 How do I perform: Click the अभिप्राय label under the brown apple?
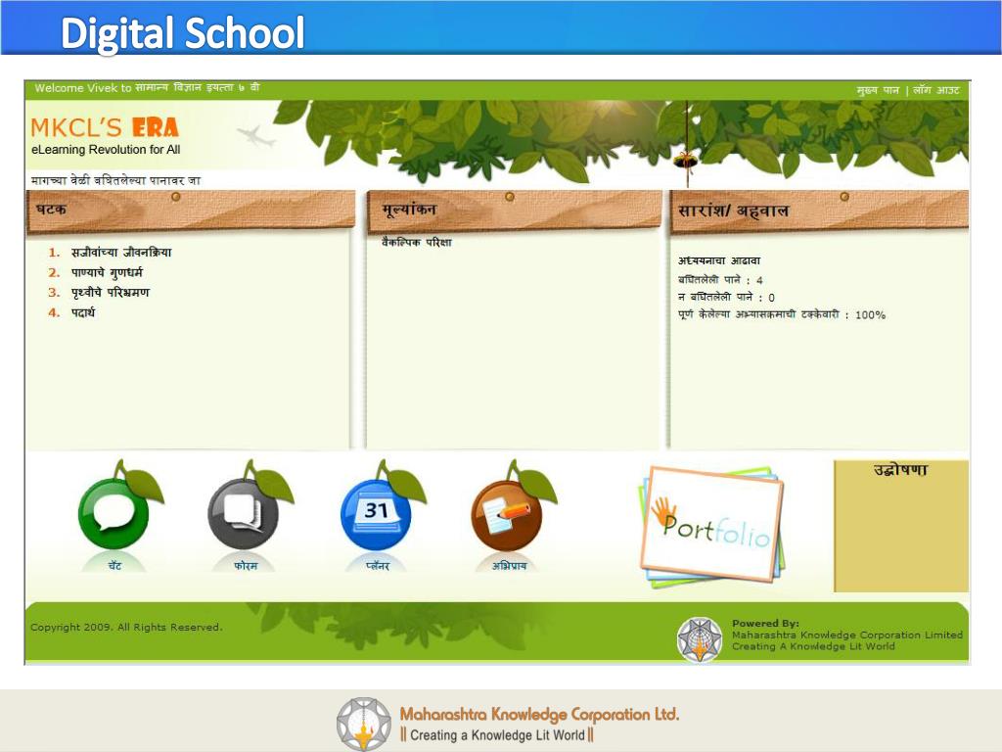coord(509,566)
